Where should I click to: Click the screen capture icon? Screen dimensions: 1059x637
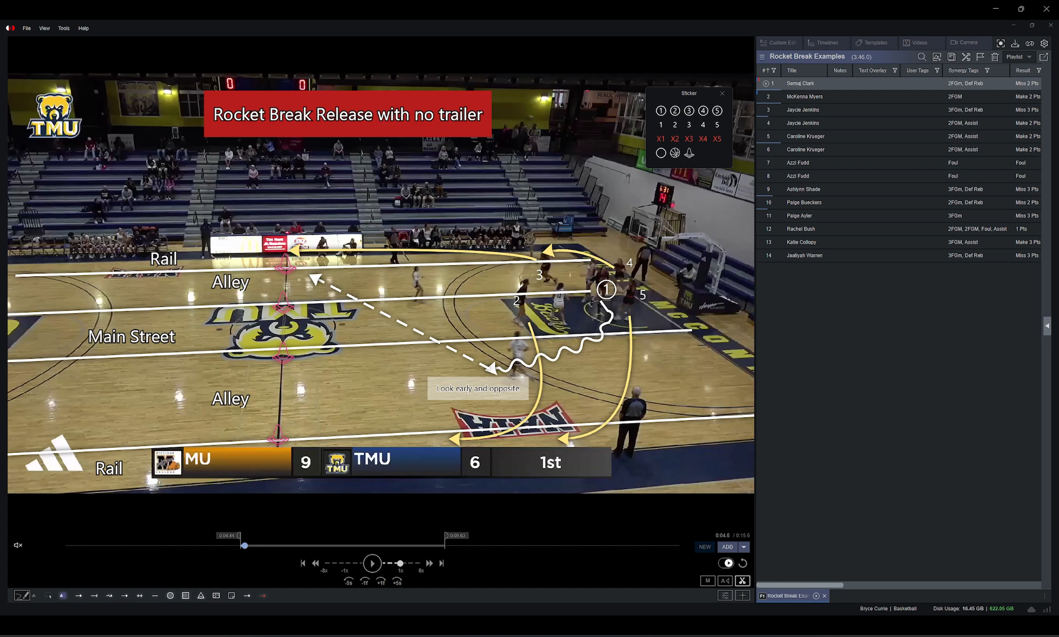(1000, 43)
